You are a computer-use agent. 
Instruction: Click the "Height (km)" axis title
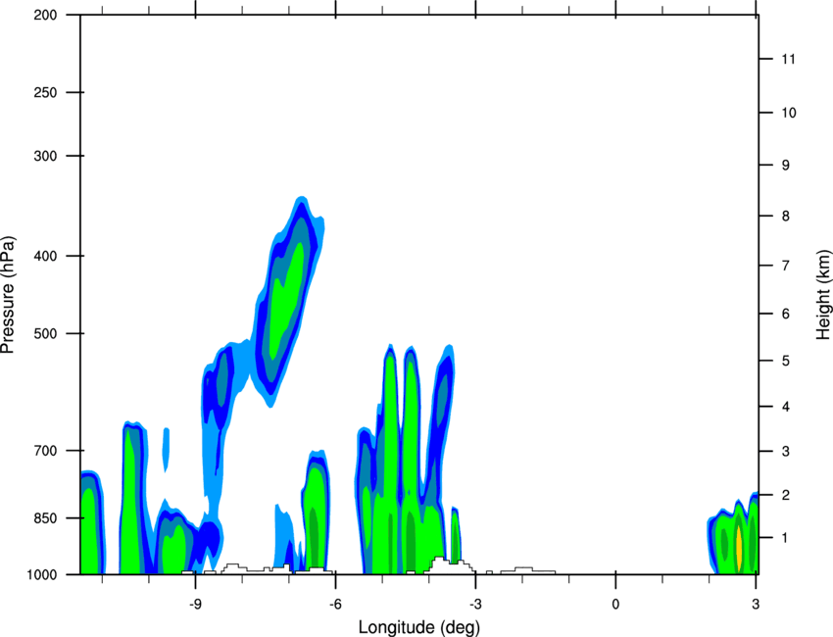823,294
